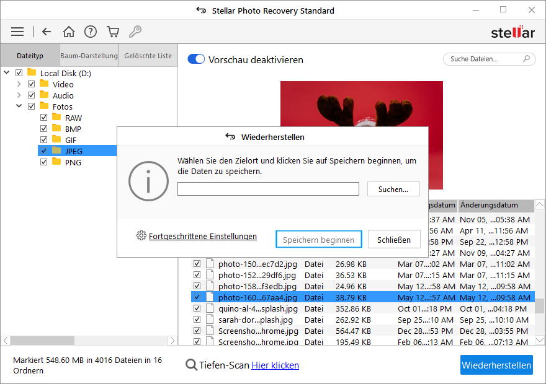Click the RAW folder icon
546x384 pixels.
click(56, 117)
